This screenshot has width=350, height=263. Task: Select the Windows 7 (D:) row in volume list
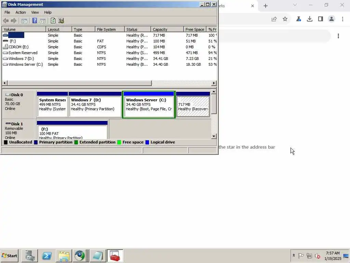click(109, 59)
